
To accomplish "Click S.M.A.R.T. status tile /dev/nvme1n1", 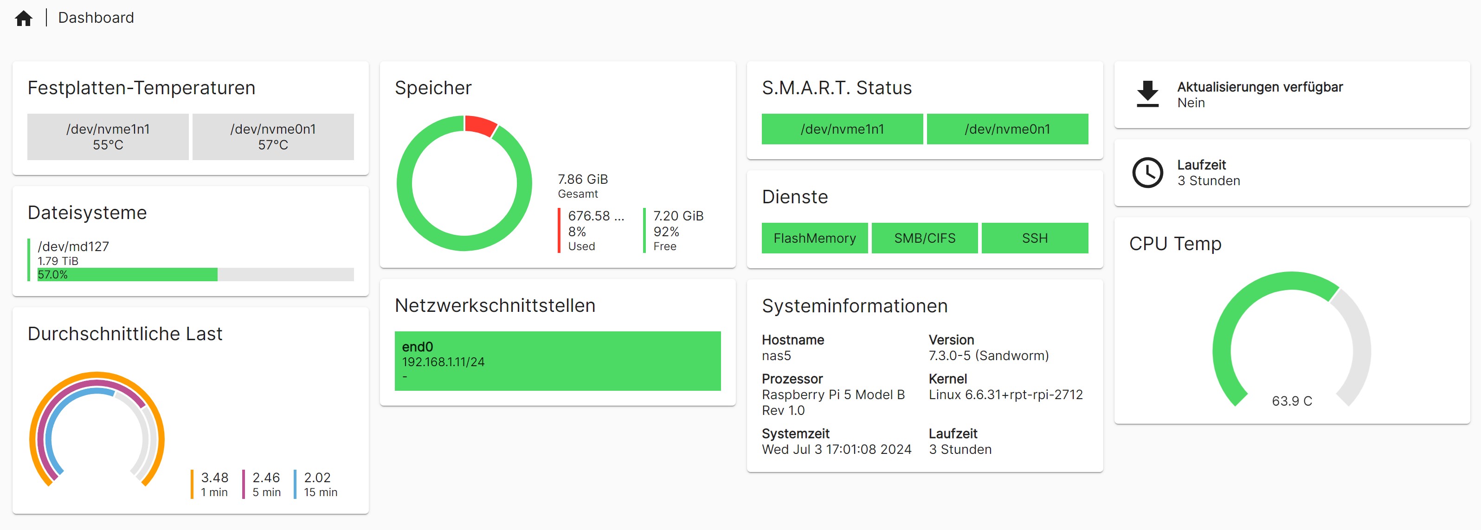I will coord(842,129).
